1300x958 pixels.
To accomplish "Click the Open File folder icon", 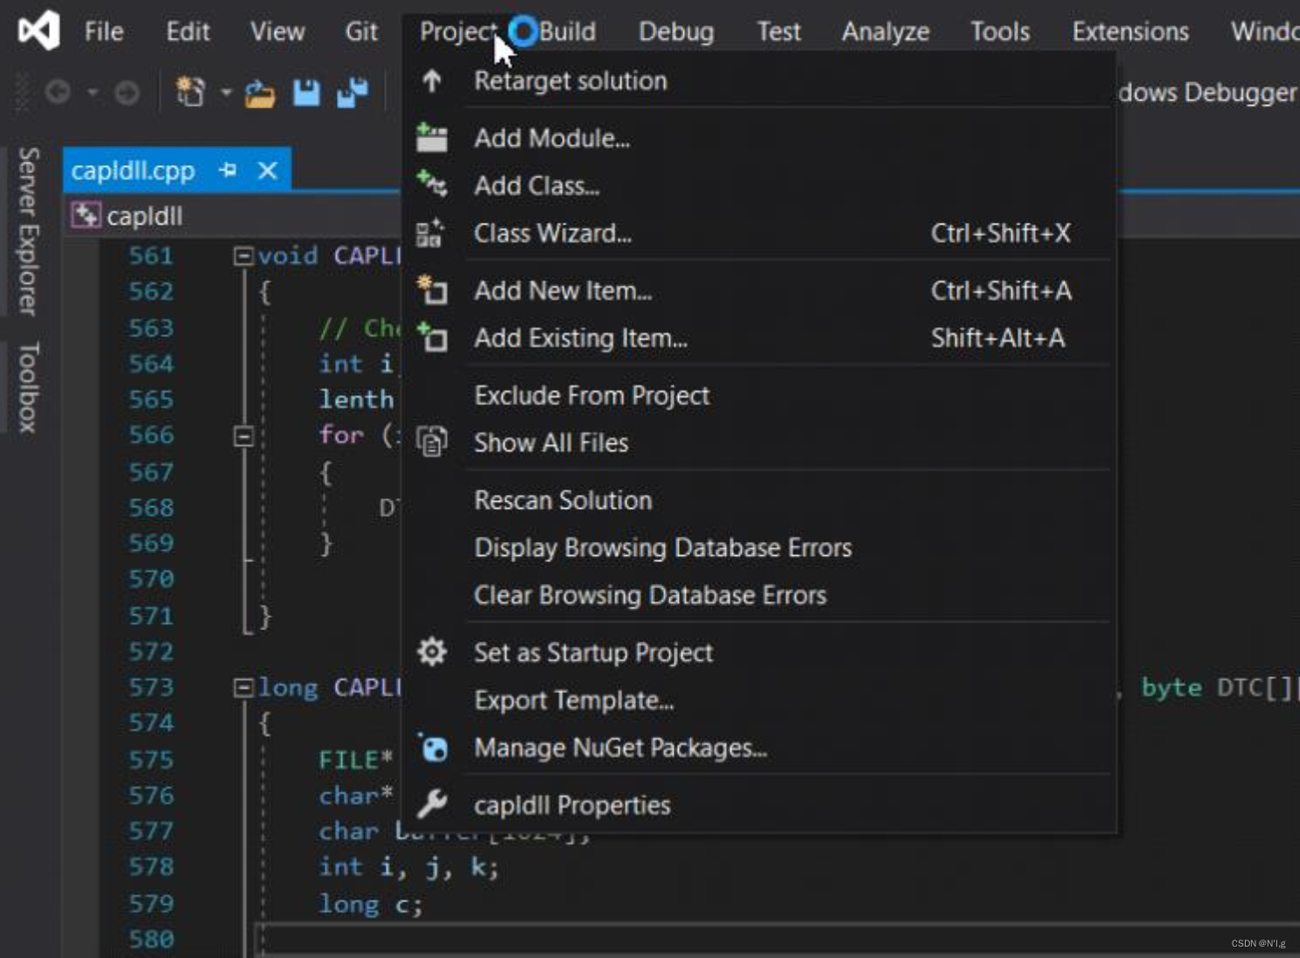I will coord(260,93).
